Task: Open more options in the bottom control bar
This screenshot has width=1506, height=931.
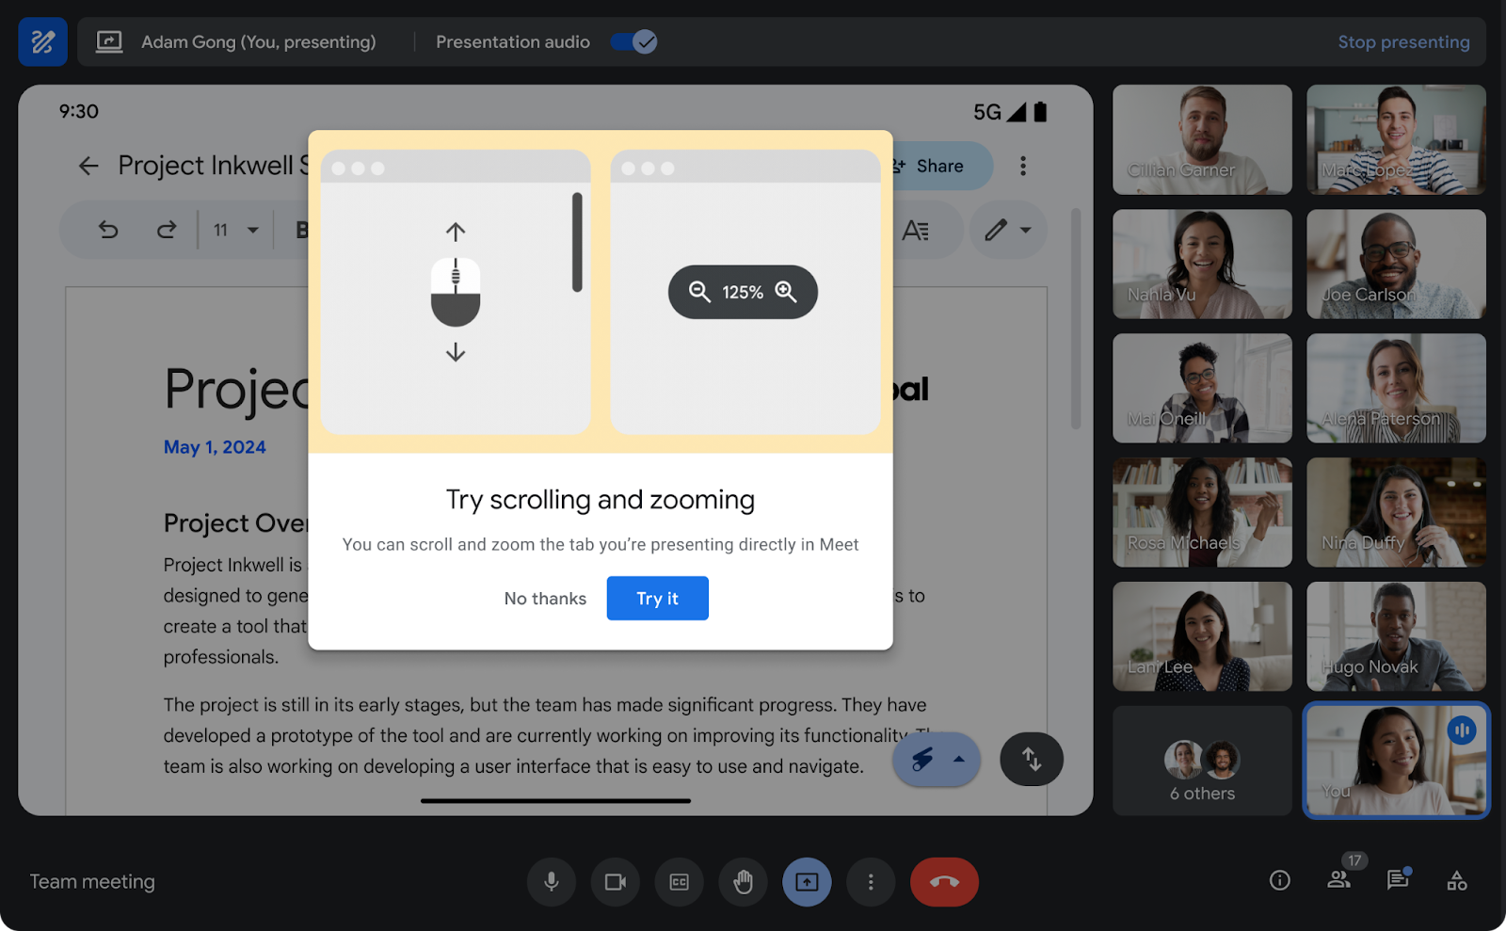Action: tap(871, 882)
